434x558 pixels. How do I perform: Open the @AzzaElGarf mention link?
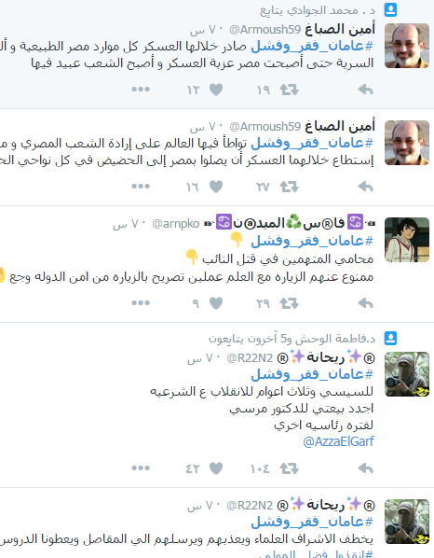click(338, 441)
